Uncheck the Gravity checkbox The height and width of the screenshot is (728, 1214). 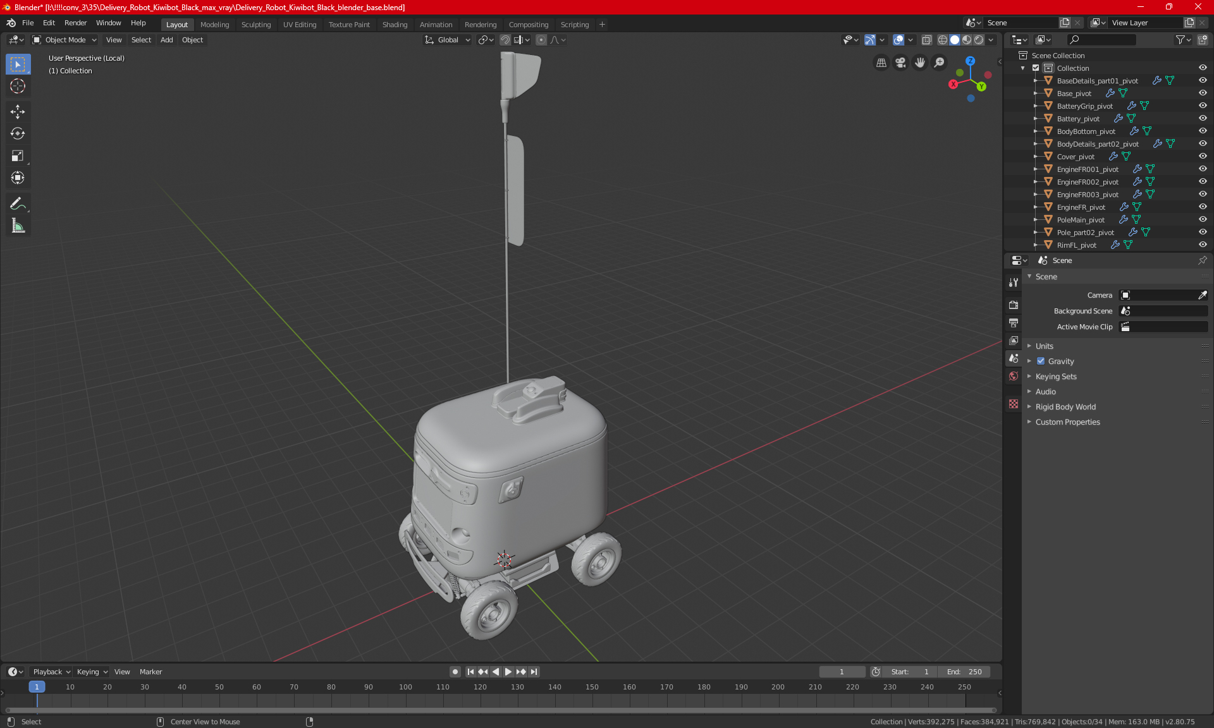pyautogui.click(x=1041, y=361)
